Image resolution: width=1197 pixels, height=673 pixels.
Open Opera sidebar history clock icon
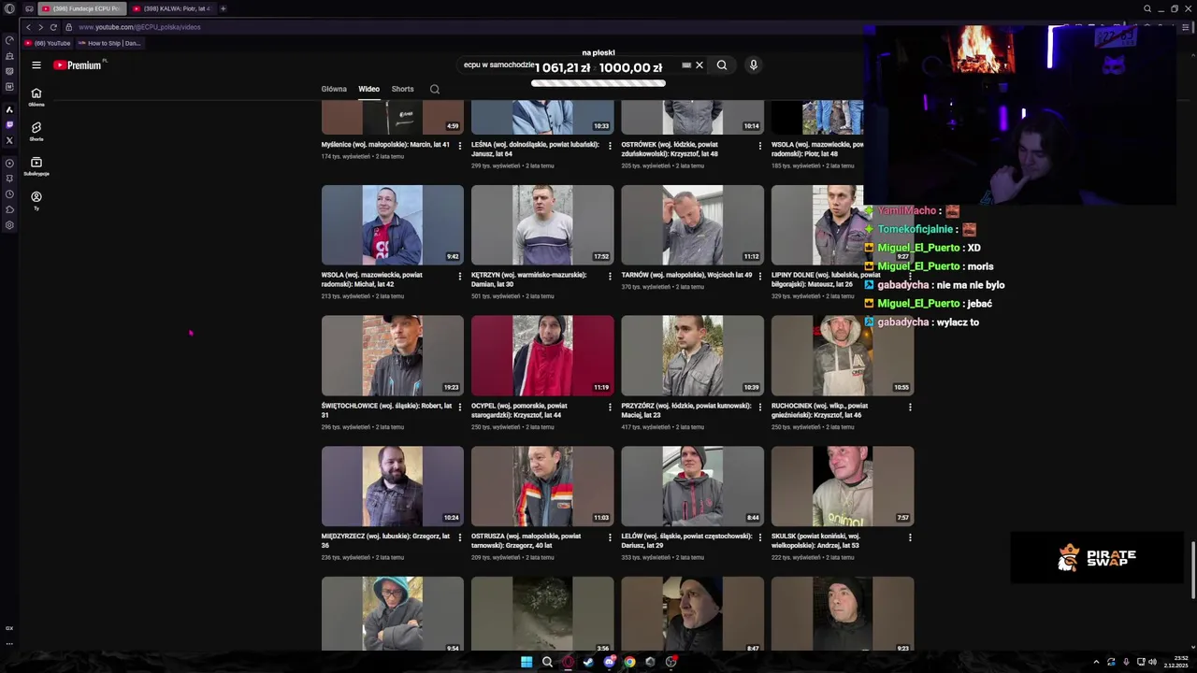(9, 194)
